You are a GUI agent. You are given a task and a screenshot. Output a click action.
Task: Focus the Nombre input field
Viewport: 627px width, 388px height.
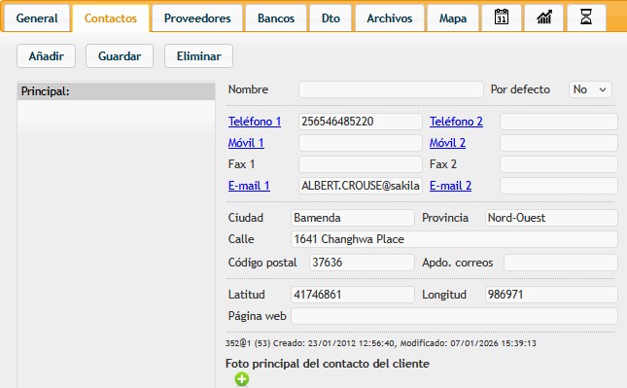[x=391, y=89]
